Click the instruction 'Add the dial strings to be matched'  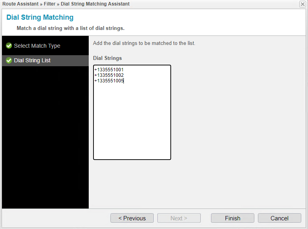click(x=144, y=43)
